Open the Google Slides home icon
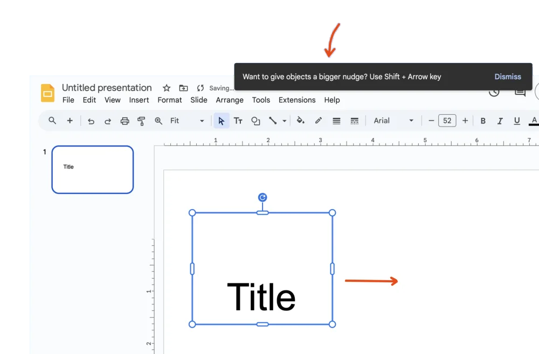 click(47, 93)
